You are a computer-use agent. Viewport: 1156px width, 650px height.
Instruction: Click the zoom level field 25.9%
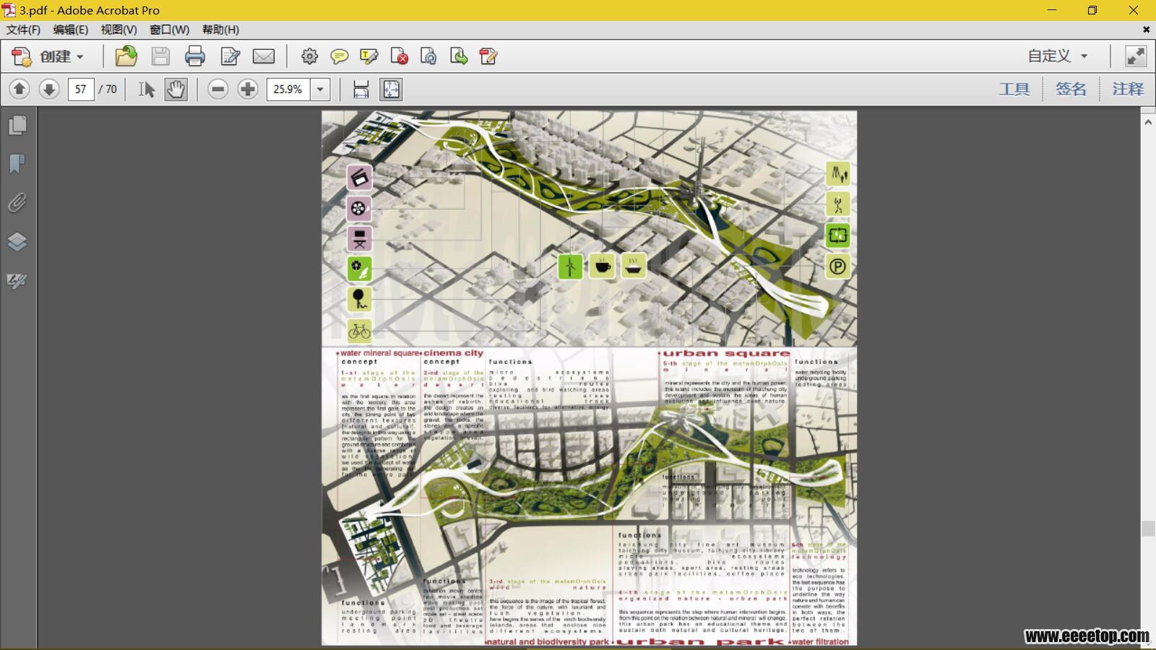(288, 89)
